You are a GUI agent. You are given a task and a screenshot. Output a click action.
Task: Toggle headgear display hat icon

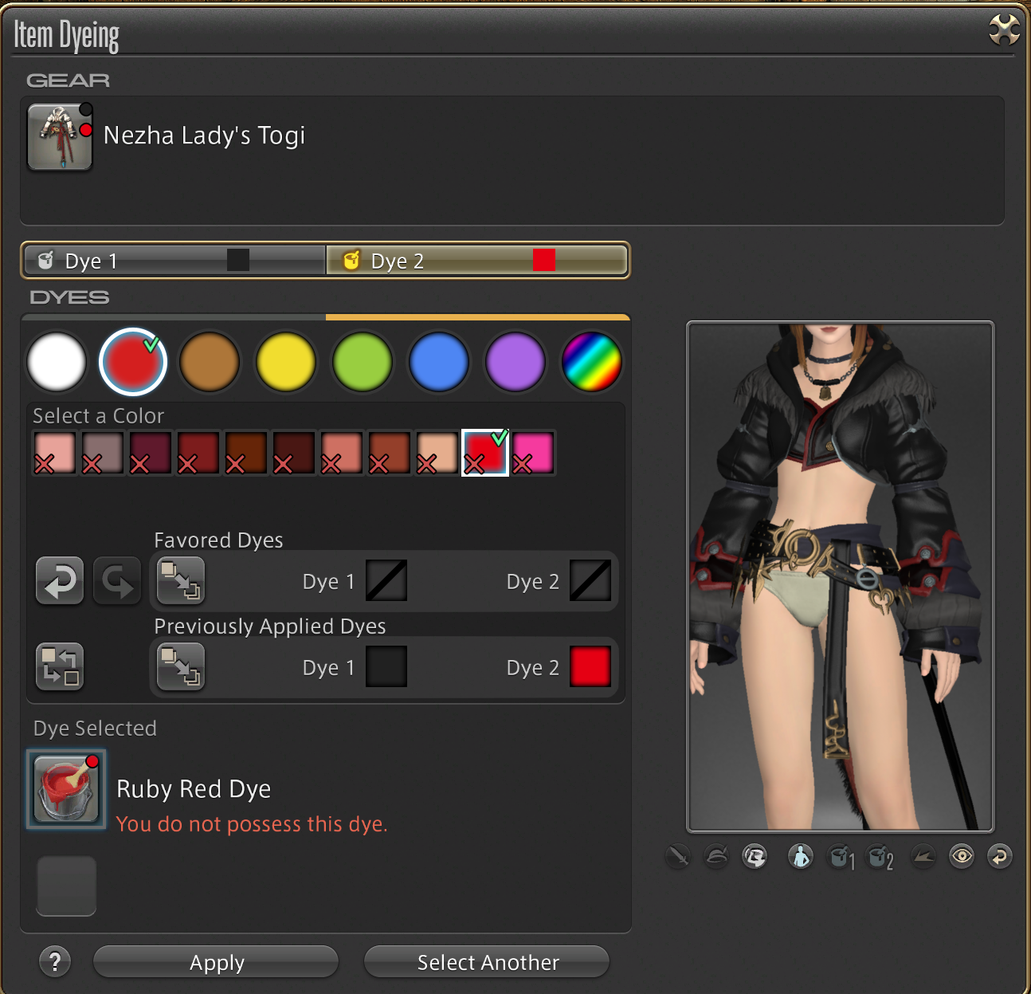point(716,857)
